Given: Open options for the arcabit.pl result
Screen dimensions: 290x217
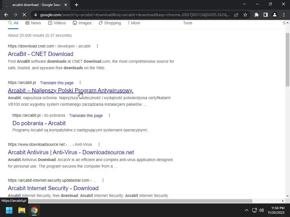Looking at the screenshot, I should (80, 83).
